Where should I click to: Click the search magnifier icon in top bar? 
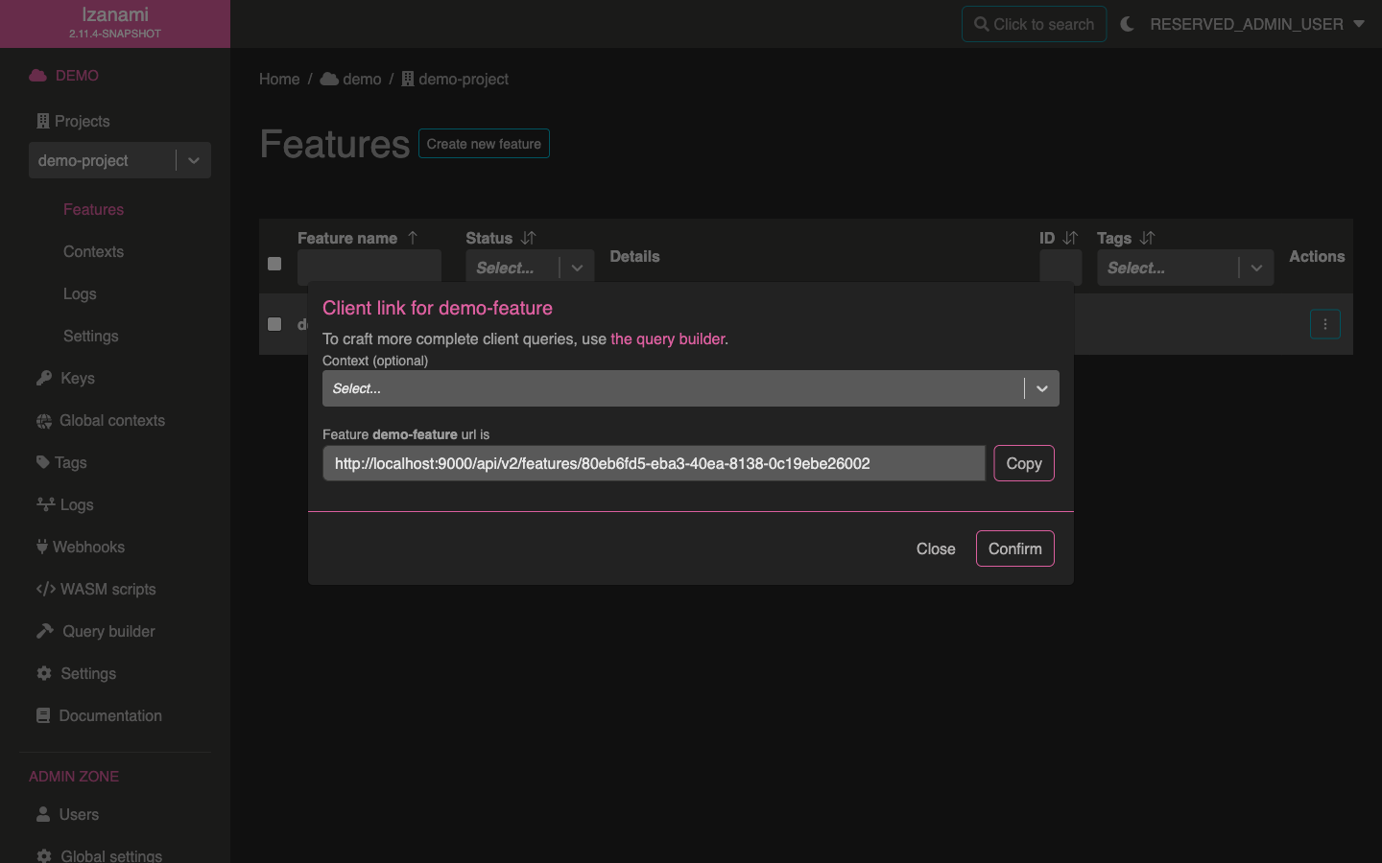click(x=981, y=24)
